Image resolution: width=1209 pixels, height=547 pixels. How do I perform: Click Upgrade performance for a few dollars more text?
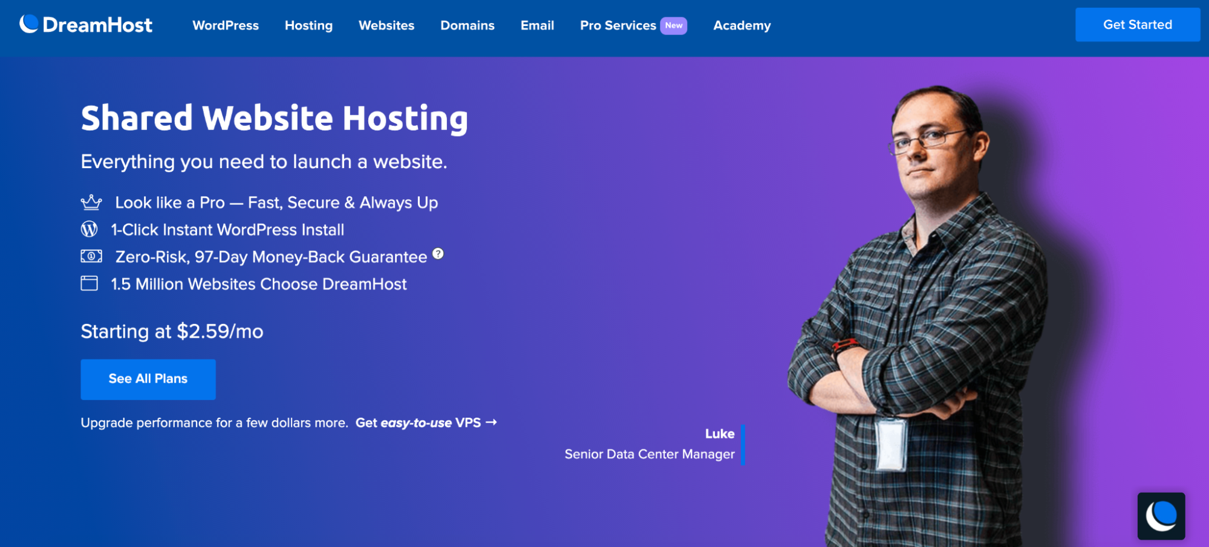point(215,422)
